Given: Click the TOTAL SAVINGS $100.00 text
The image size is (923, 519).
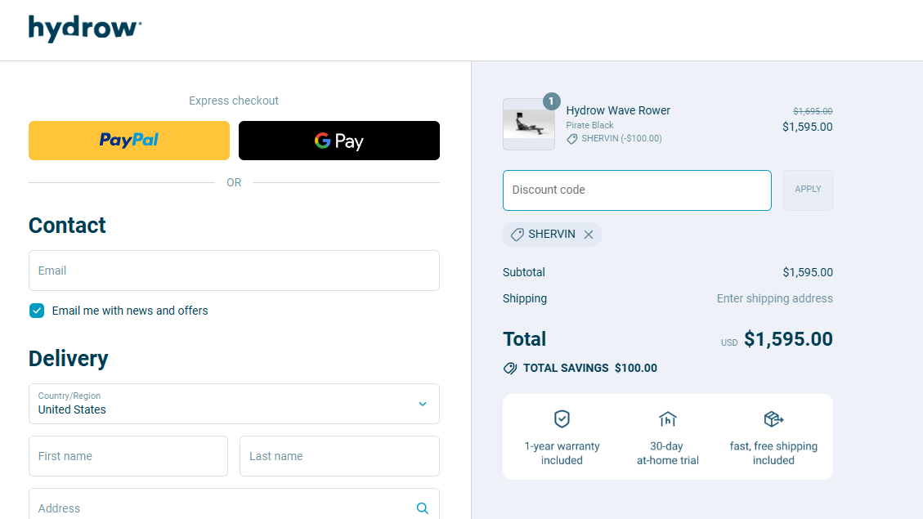Looking at the screenshot, I should coord(589,369).
